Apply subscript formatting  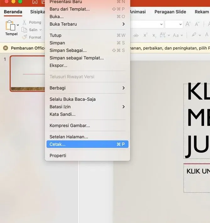[154, 35]
